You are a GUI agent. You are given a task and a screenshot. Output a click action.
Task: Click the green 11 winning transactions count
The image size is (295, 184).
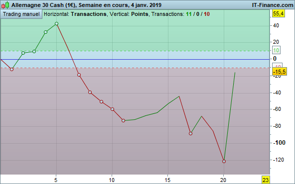click(189, 14)
